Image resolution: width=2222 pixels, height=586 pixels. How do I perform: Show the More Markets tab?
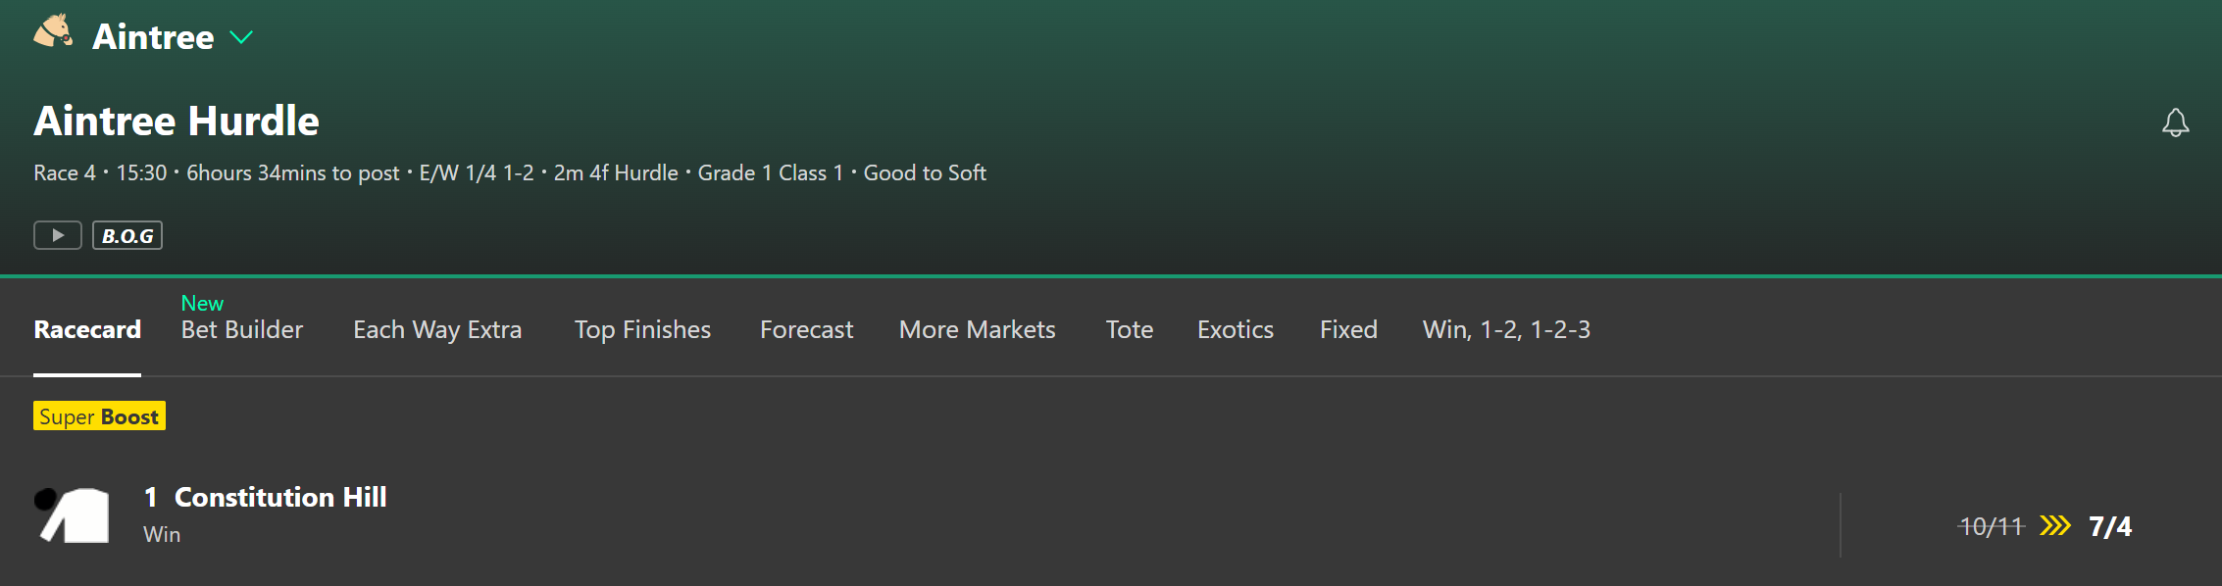[x=977, y=329]
